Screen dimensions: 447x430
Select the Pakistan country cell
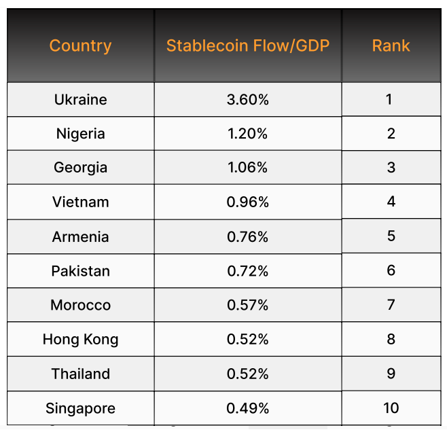pyautogui.click(x=80, y=271)
